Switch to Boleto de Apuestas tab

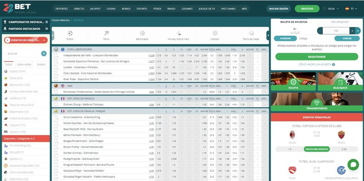click(x=294, y=22)
